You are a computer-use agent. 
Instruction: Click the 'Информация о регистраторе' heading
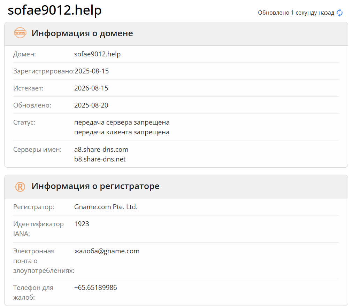coord(95,186)
